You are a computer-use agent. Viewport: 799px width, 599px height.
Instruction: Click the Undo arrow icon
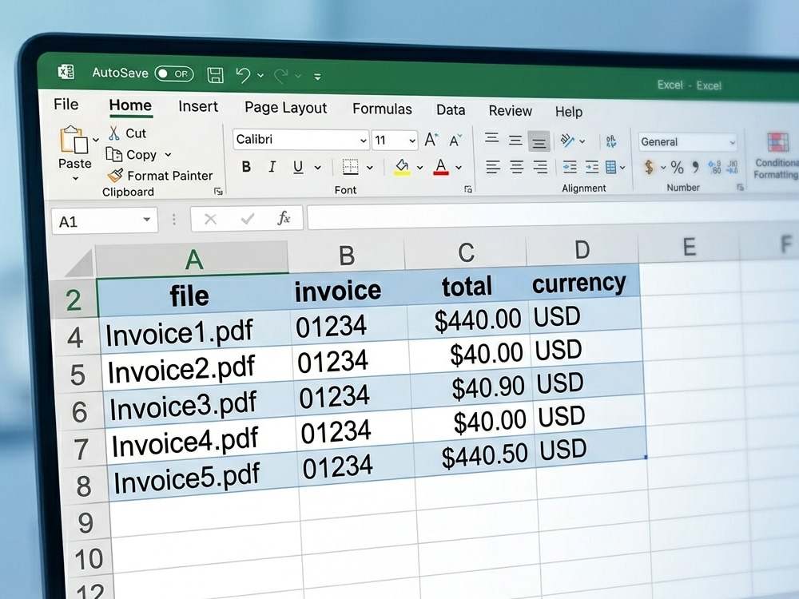coord(243,75)
